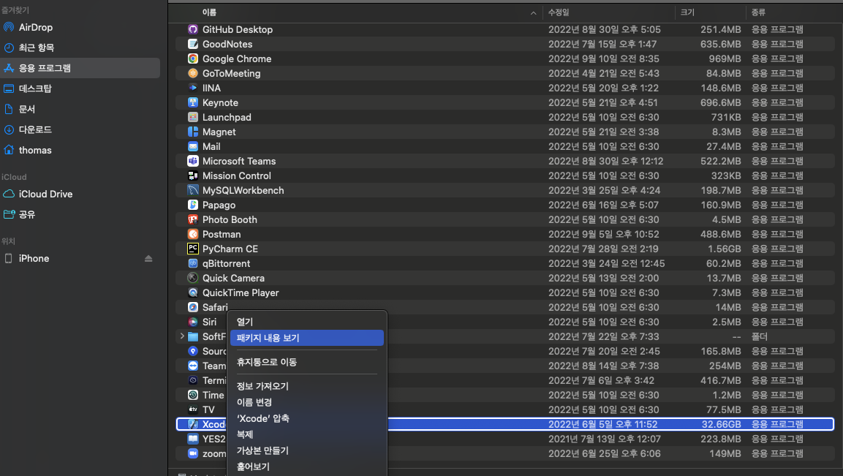
Task: Click the QuickTime Player app icon
Action: pyautogui.click(x=193, y=292)
